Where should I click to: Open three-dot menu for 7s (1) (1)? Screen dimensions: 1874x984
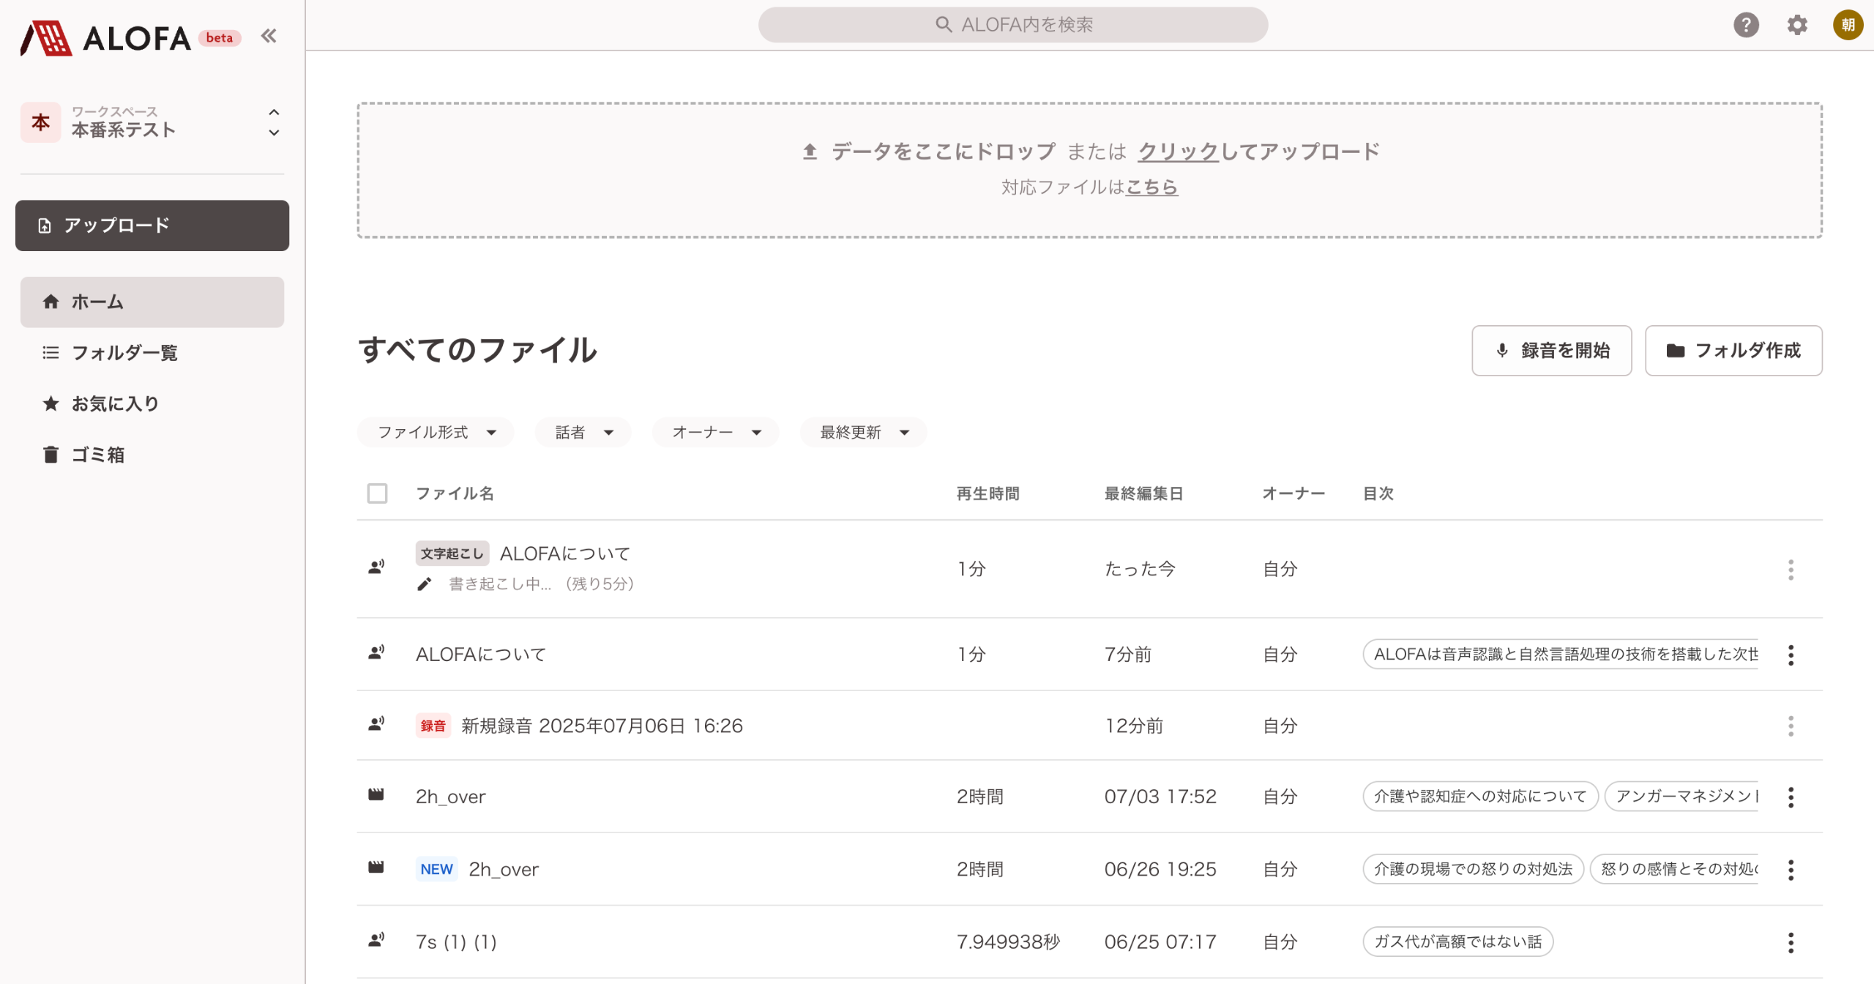[1791, 942]
